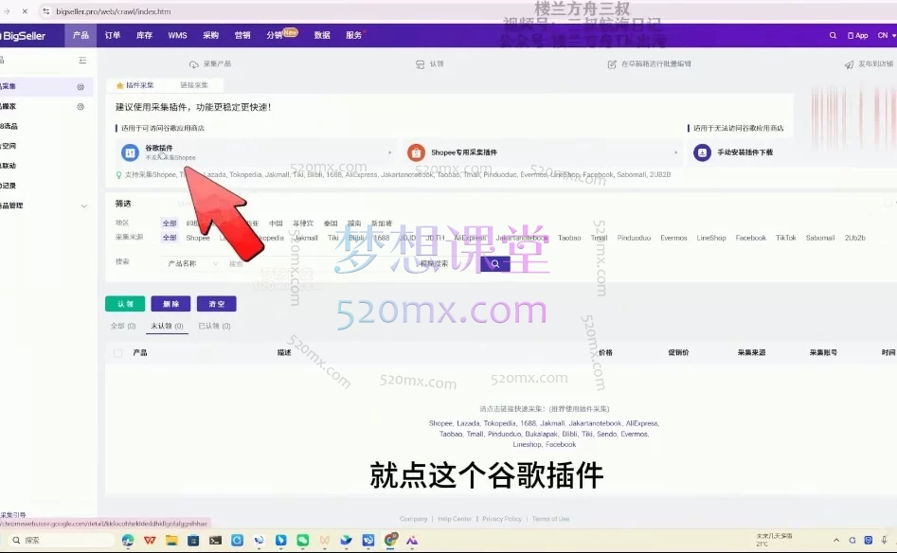897x553 pixels.
Task: Click the gear icon beside second sidebar item
Action: click(x=81, y=106)
